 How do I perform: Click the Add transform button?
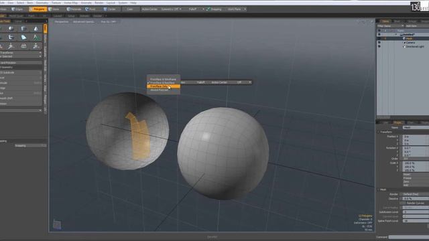pyautogui.click(x=416, y=185)
